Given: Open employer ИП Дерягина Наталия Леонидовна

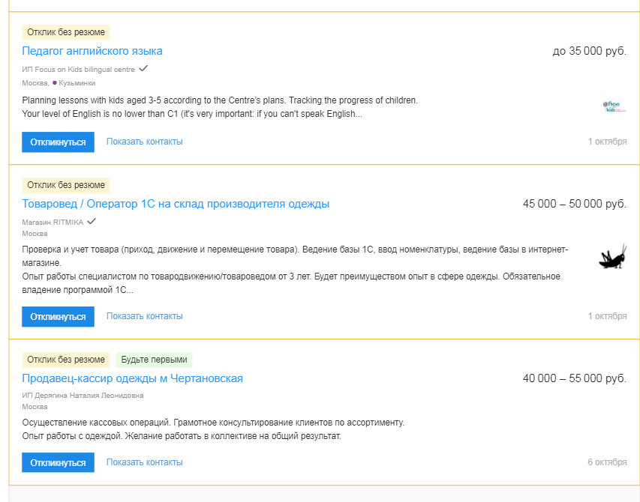Looking at the screenshot, I should [83, 396].
